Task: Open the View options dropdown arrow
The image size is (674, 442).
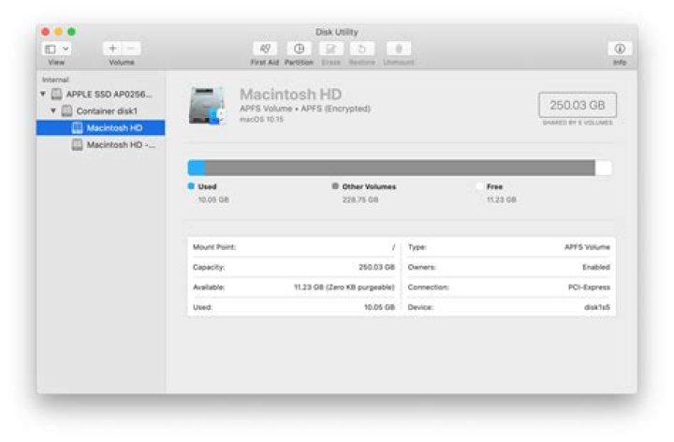Action: (x=66, y=49)
